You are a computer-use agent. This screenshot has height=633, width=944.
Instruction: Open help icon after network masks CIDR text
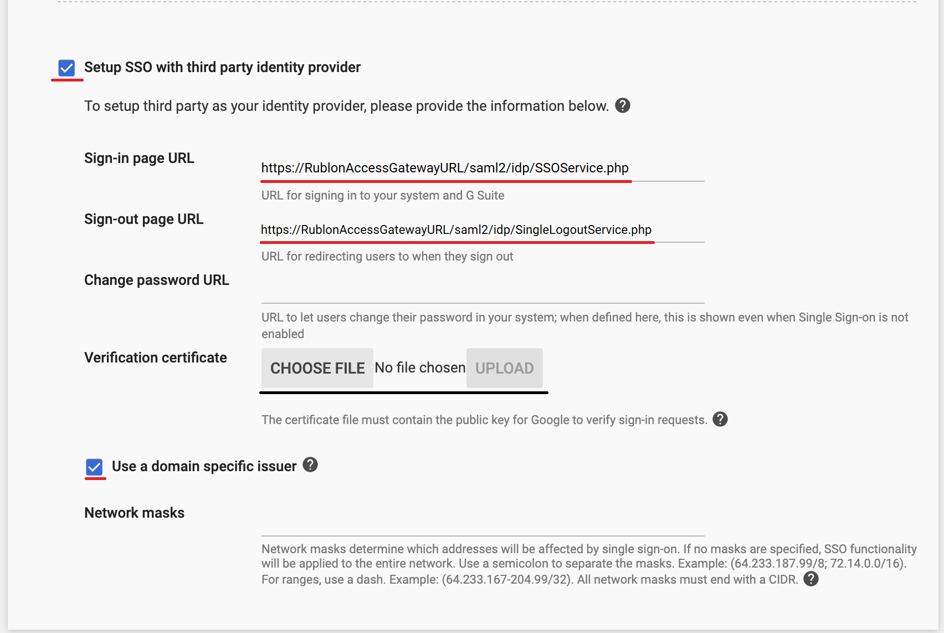pos(810,579)
